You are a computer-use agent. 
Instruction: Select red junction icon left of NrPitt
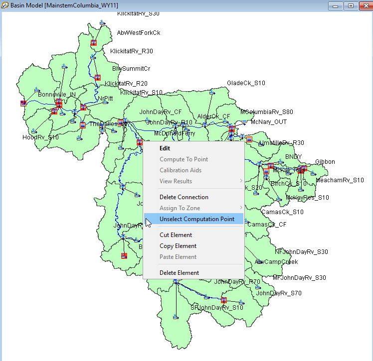(83, 107)
